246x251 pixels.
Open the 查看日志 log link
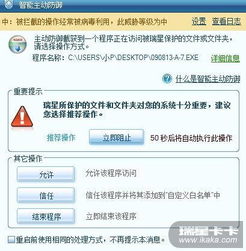[227, 21]
